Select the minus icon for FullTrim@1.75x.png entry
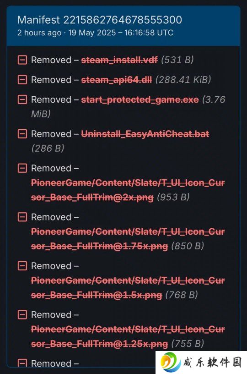The width and height of the screenshot is (247, 374). coord(22,217)
